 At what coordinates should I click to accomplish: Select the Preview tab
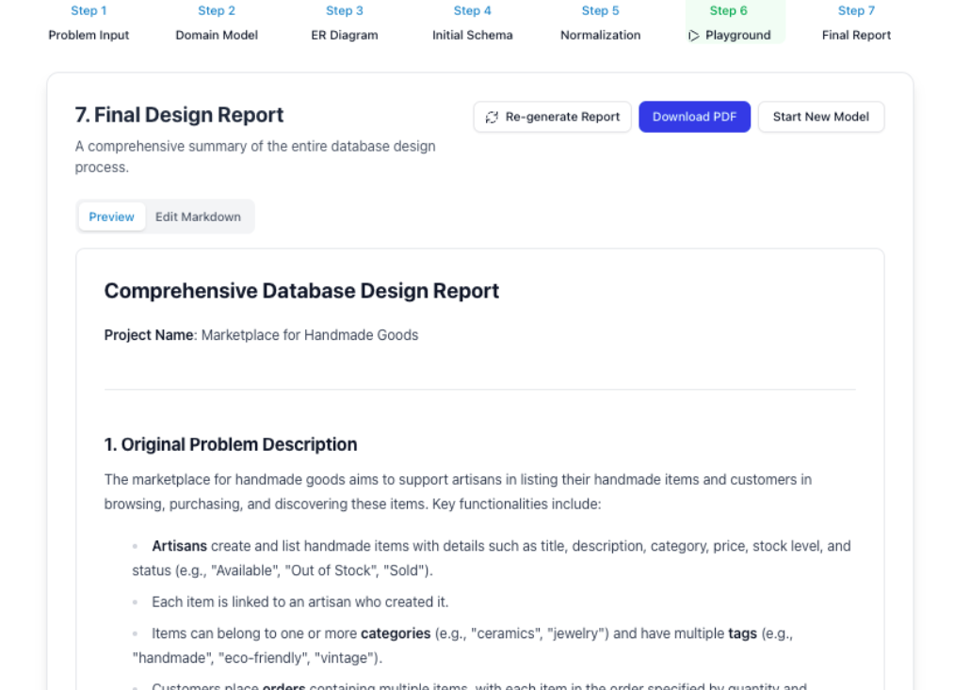(x=111, y=217)
